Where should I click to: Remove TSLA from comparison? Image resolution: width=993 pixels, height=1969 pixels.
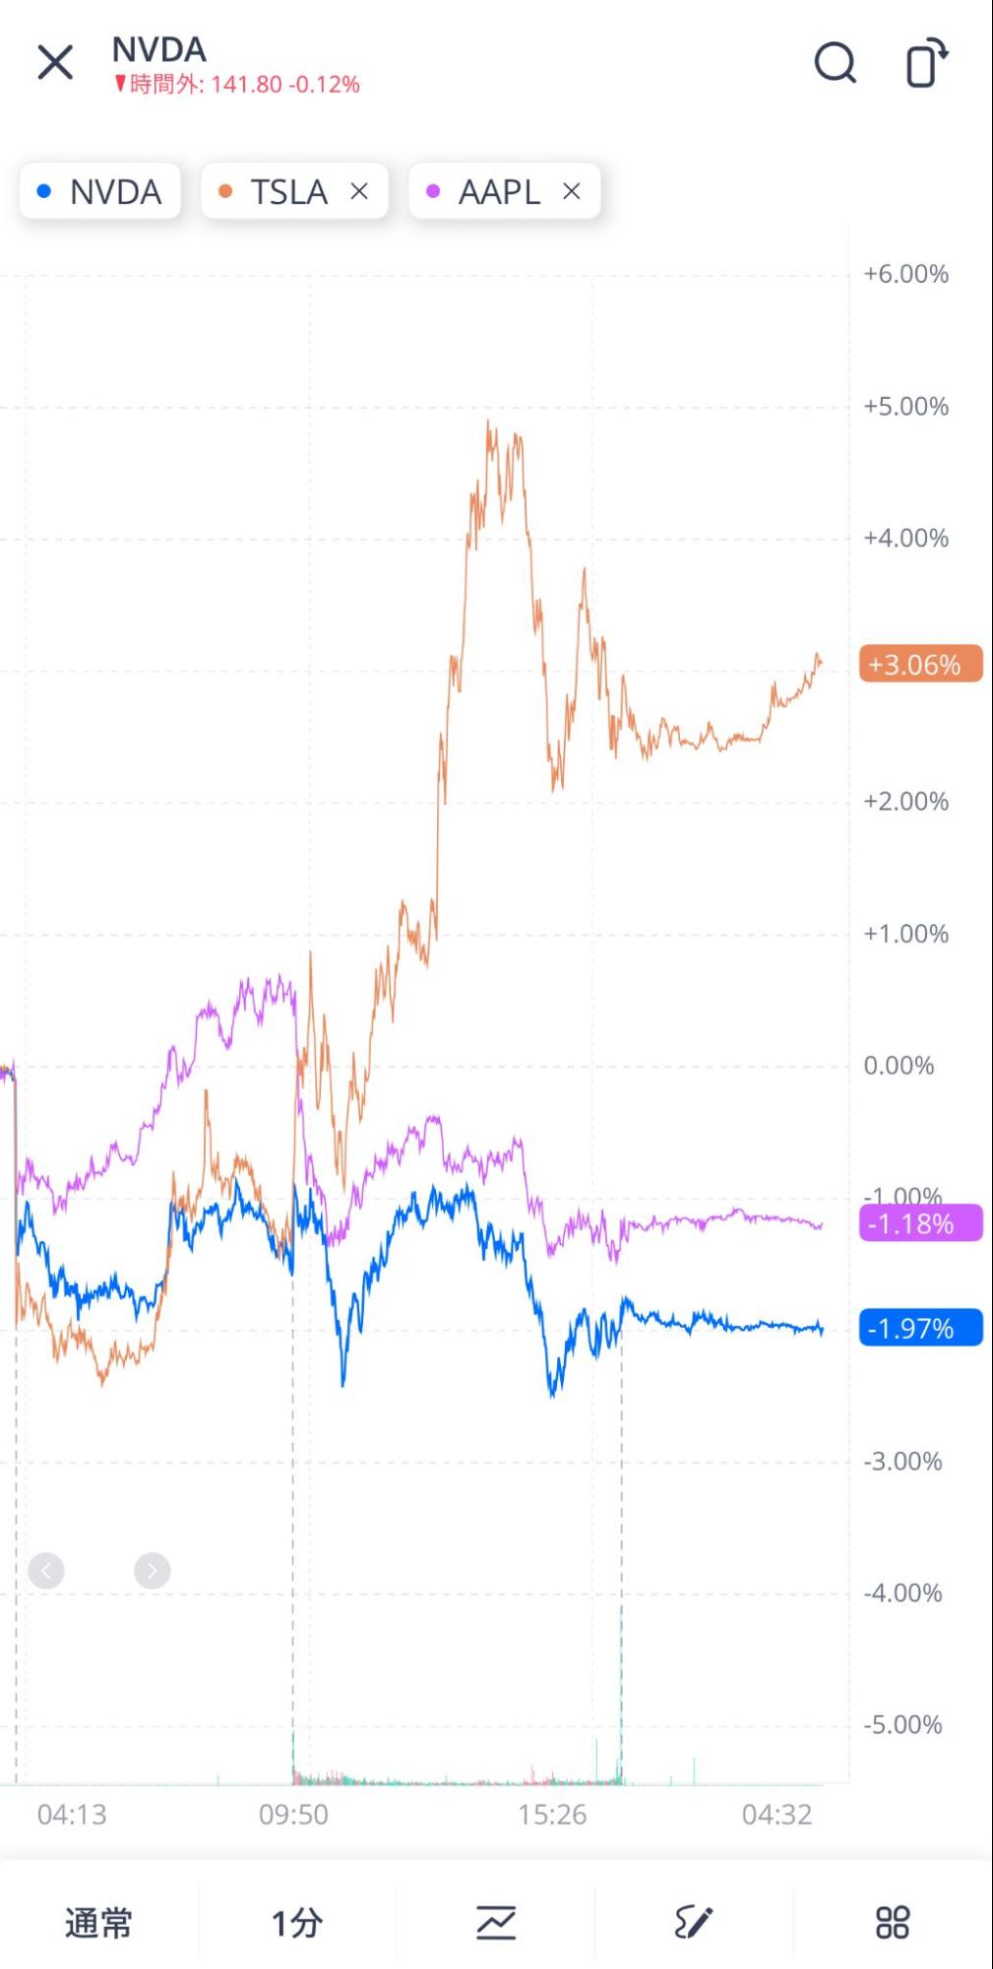(x=359, y=191)
